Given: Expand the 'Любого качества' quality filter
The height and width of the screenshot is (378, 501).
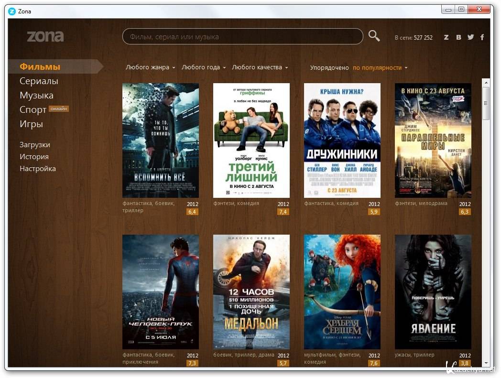Looking at the screenshot, I should click(260, 67).
